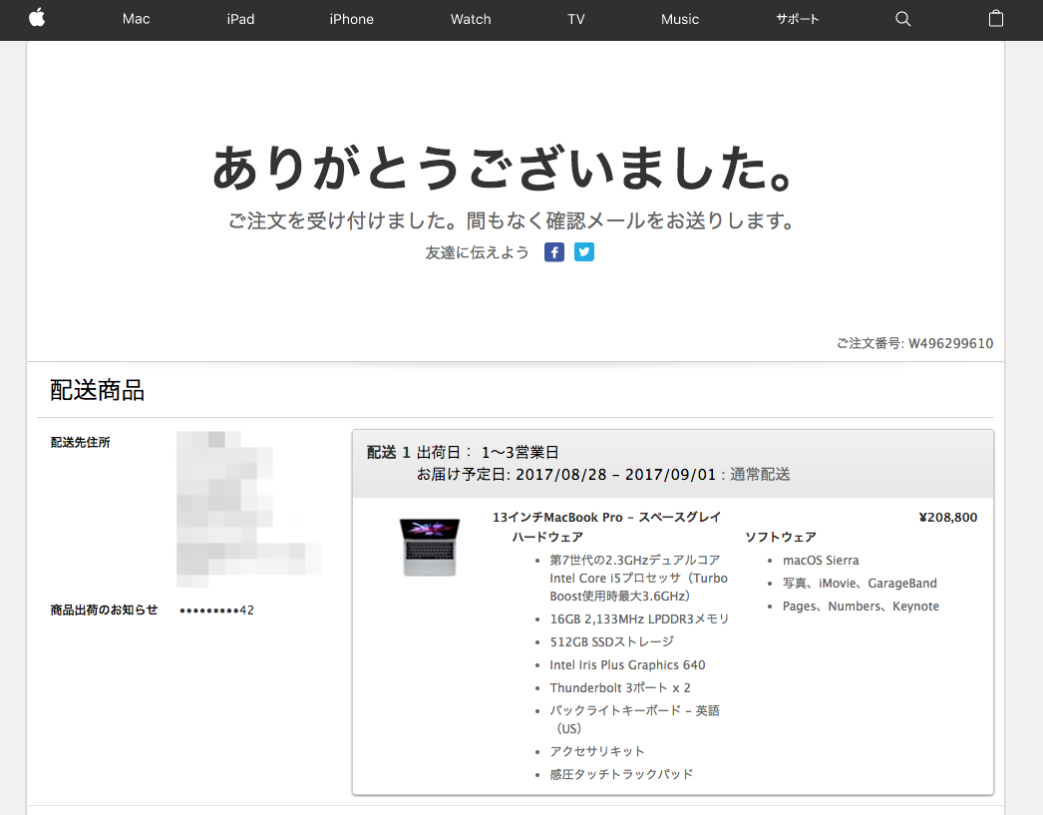The height and width of the screenshot is (815, 1043).
Task: Click the ハードウェア heading
Action: 547,537
